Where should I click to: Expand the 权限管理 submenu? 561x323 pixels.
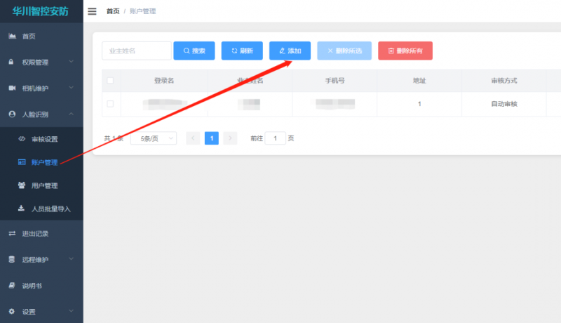tap(71, 62)
